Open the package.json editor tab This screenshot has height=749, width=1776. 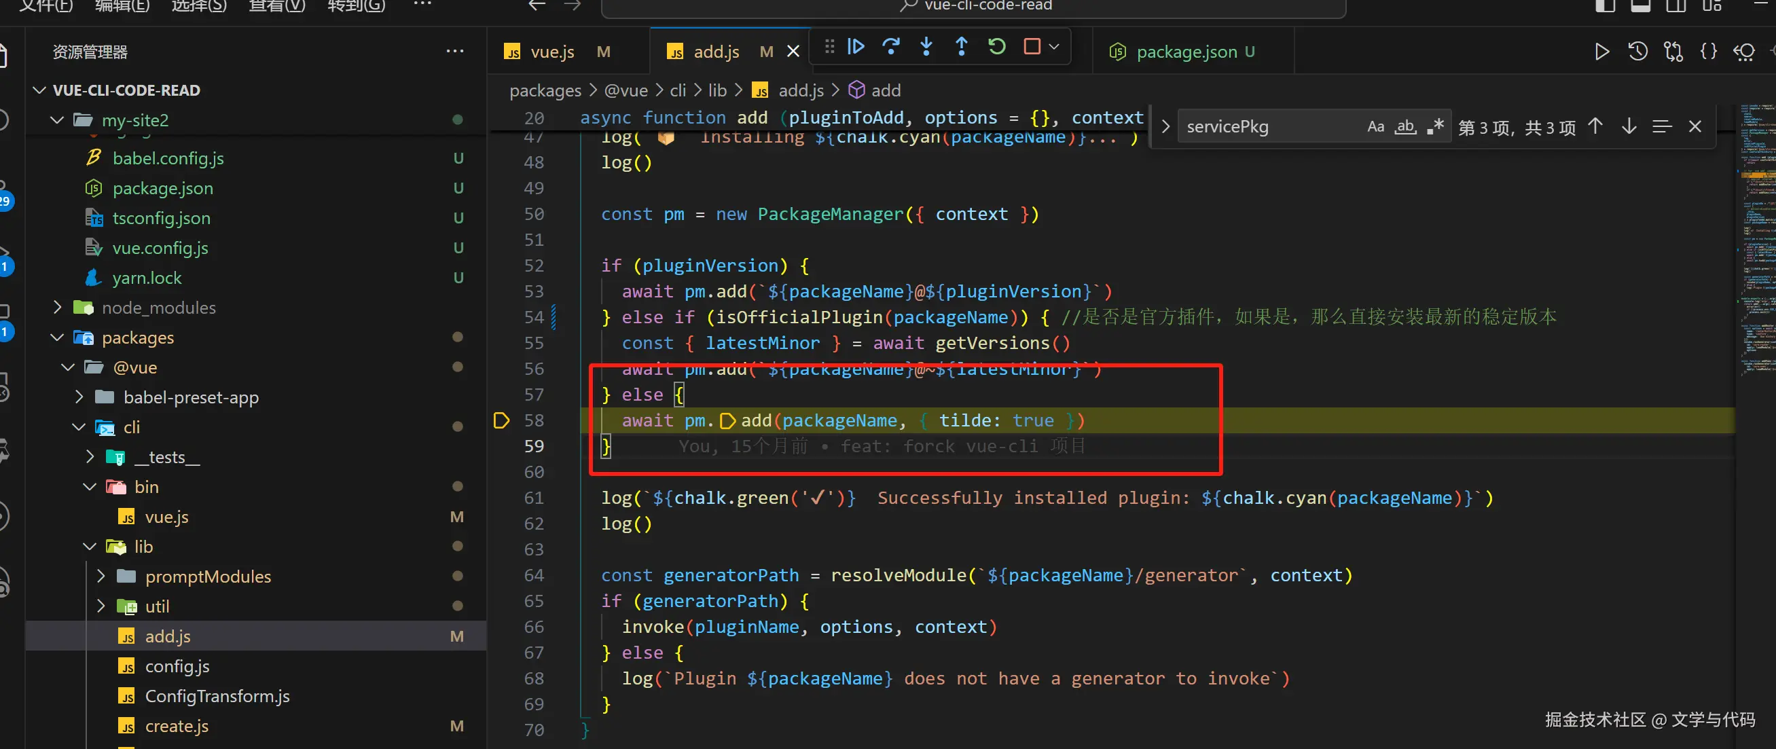(1186, 52)
